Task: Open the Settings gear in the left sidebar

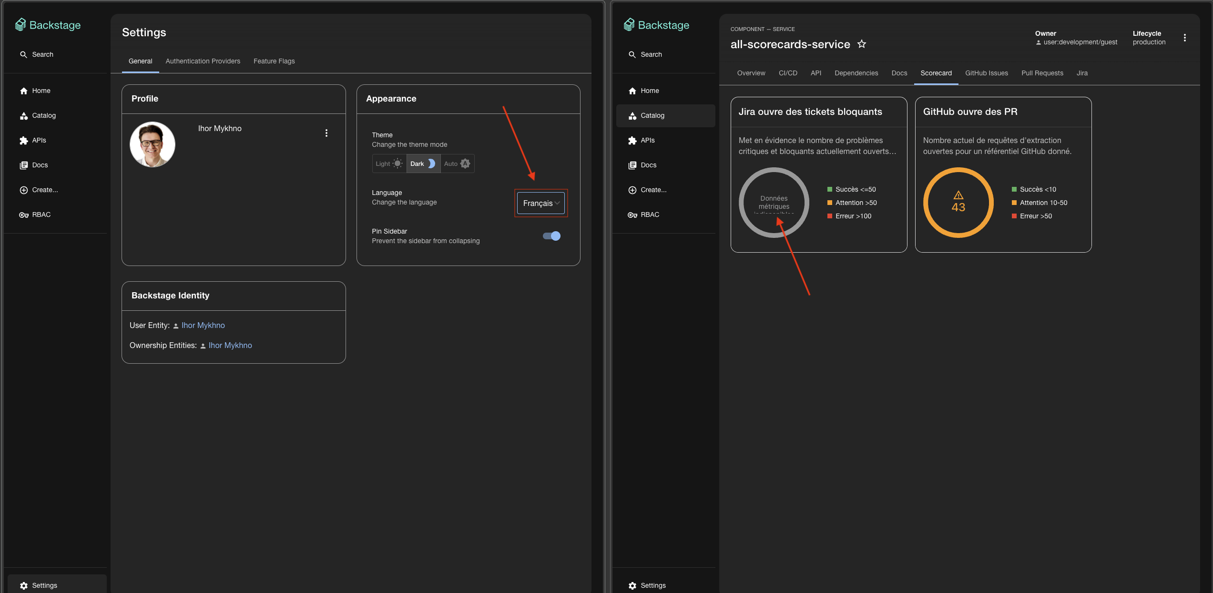Action: point(24,585)
